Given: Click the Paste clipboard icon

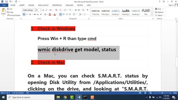Looking at the screenshot, I should (x=4, y=10).
